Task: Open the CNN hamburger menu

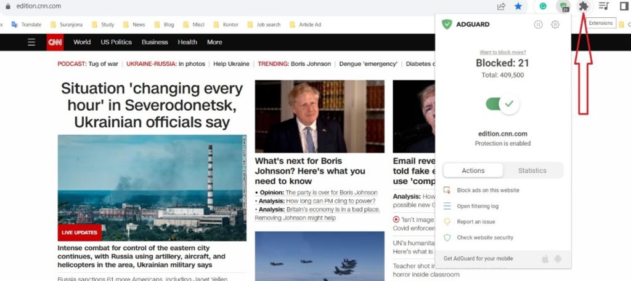Action: [x=31, y=42]
